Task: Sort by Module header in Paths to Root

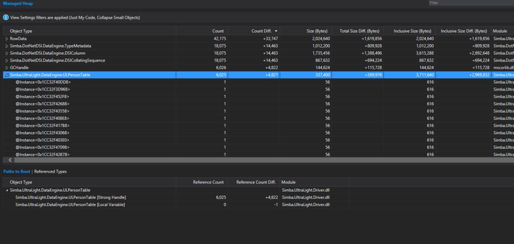Action: pyautogui.click(x=314, y=182)
